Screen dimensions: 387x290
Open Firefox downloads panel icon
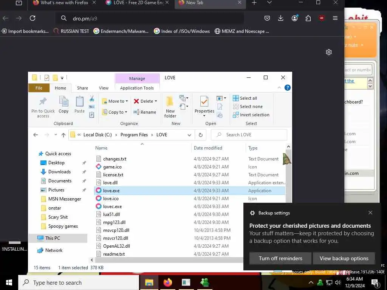pos(281,18)
